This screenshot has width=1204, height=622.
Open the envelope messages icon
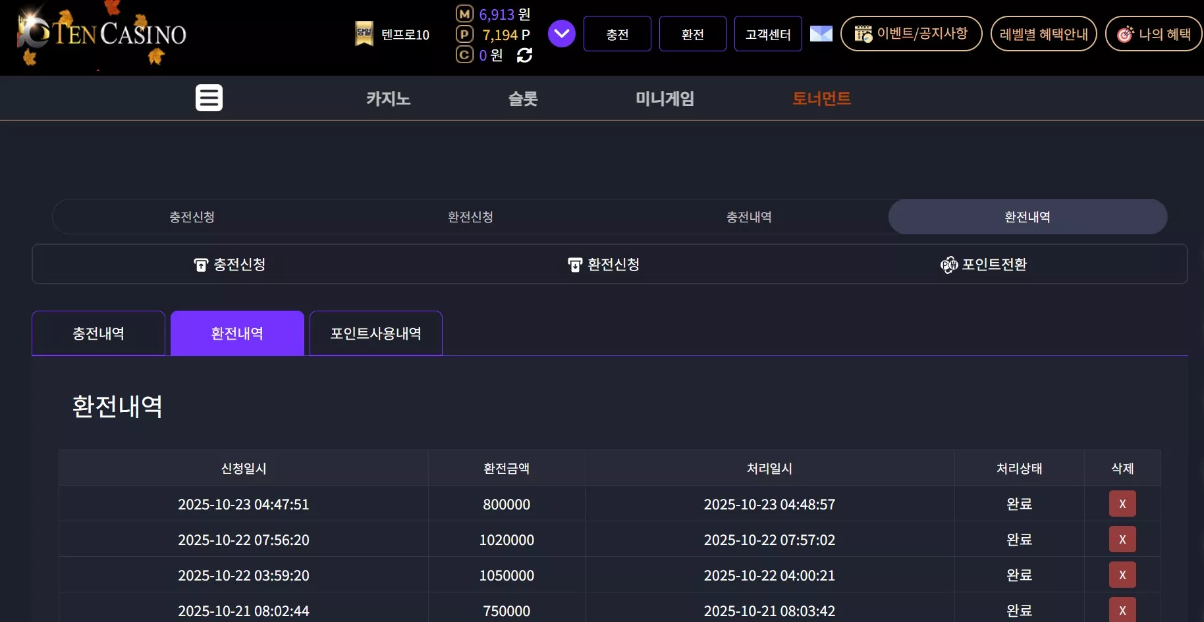(x=821, y=34)
